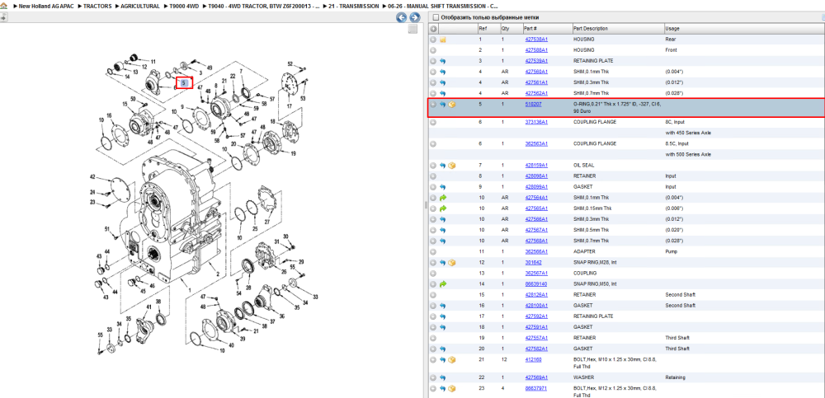Click the package box icon in O-RING row
The height and width of the screenshot is (398, 825).
(x=452, y=105)
